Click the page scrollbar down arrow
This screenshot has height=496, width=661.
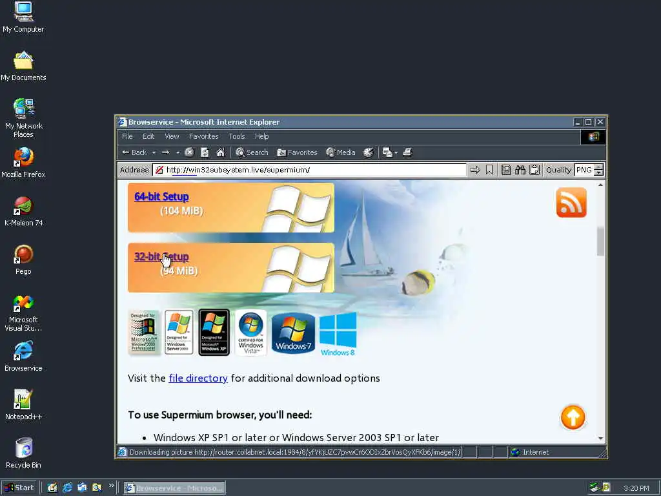tap(600, 439)
